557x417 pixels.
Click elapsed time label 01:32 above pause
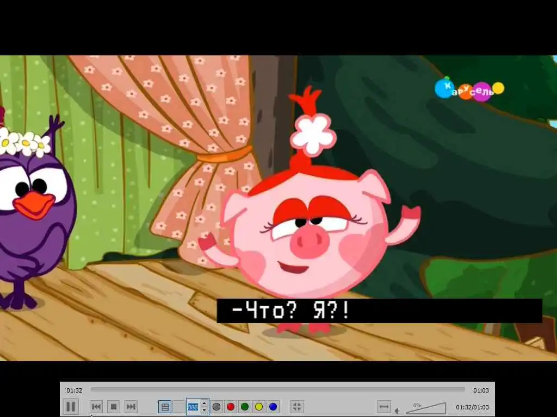[x=74, y=390]
